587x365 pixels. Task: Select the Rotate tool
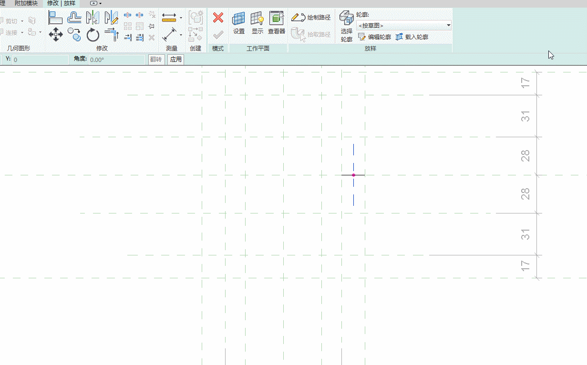click(93, 34)
